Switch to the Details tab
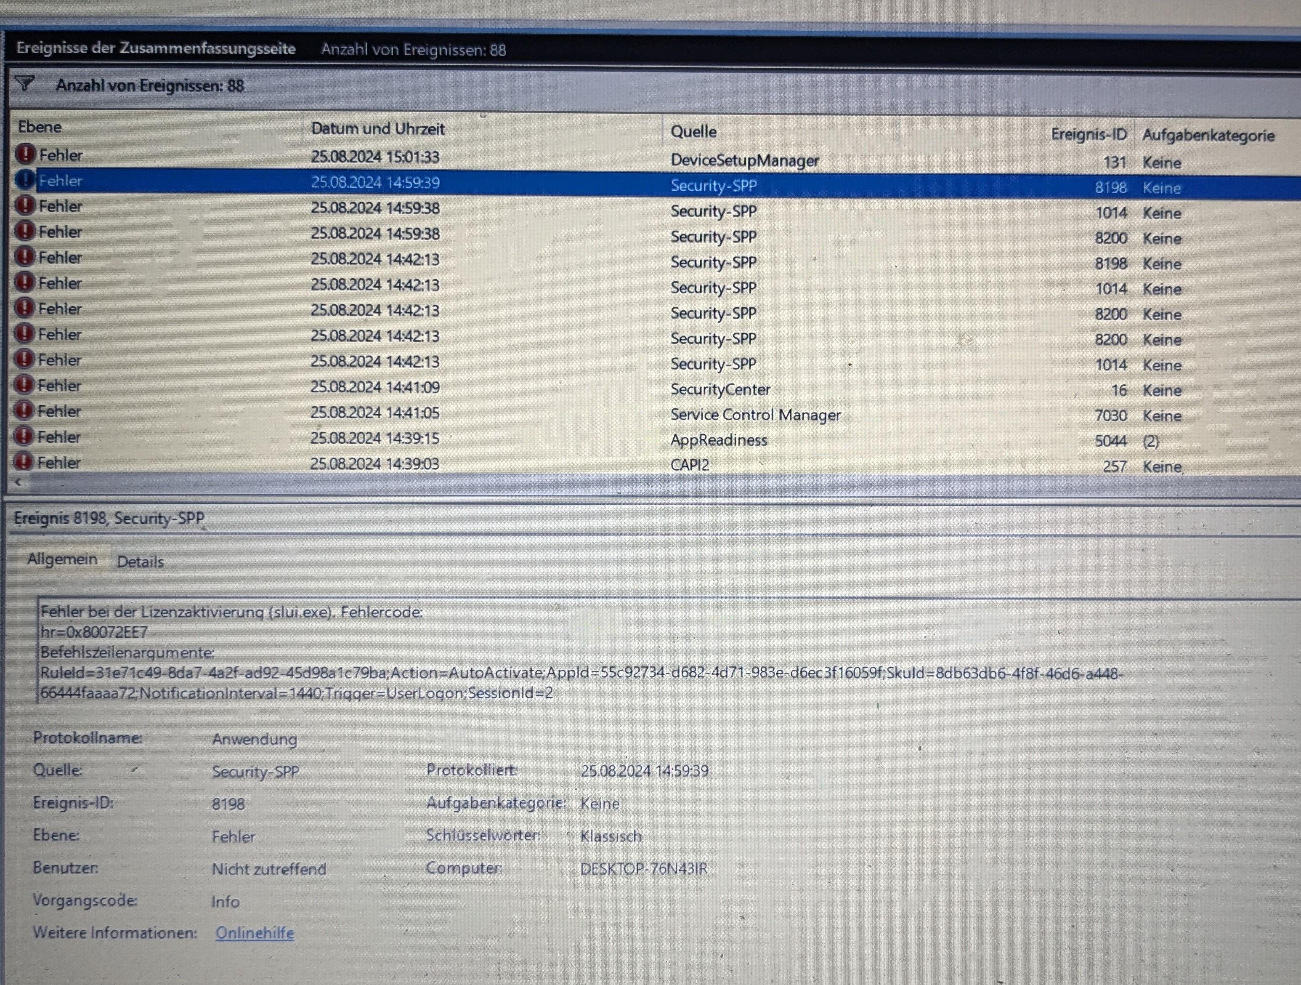This screenshot has height=985, width=1301. pos(140,562)
